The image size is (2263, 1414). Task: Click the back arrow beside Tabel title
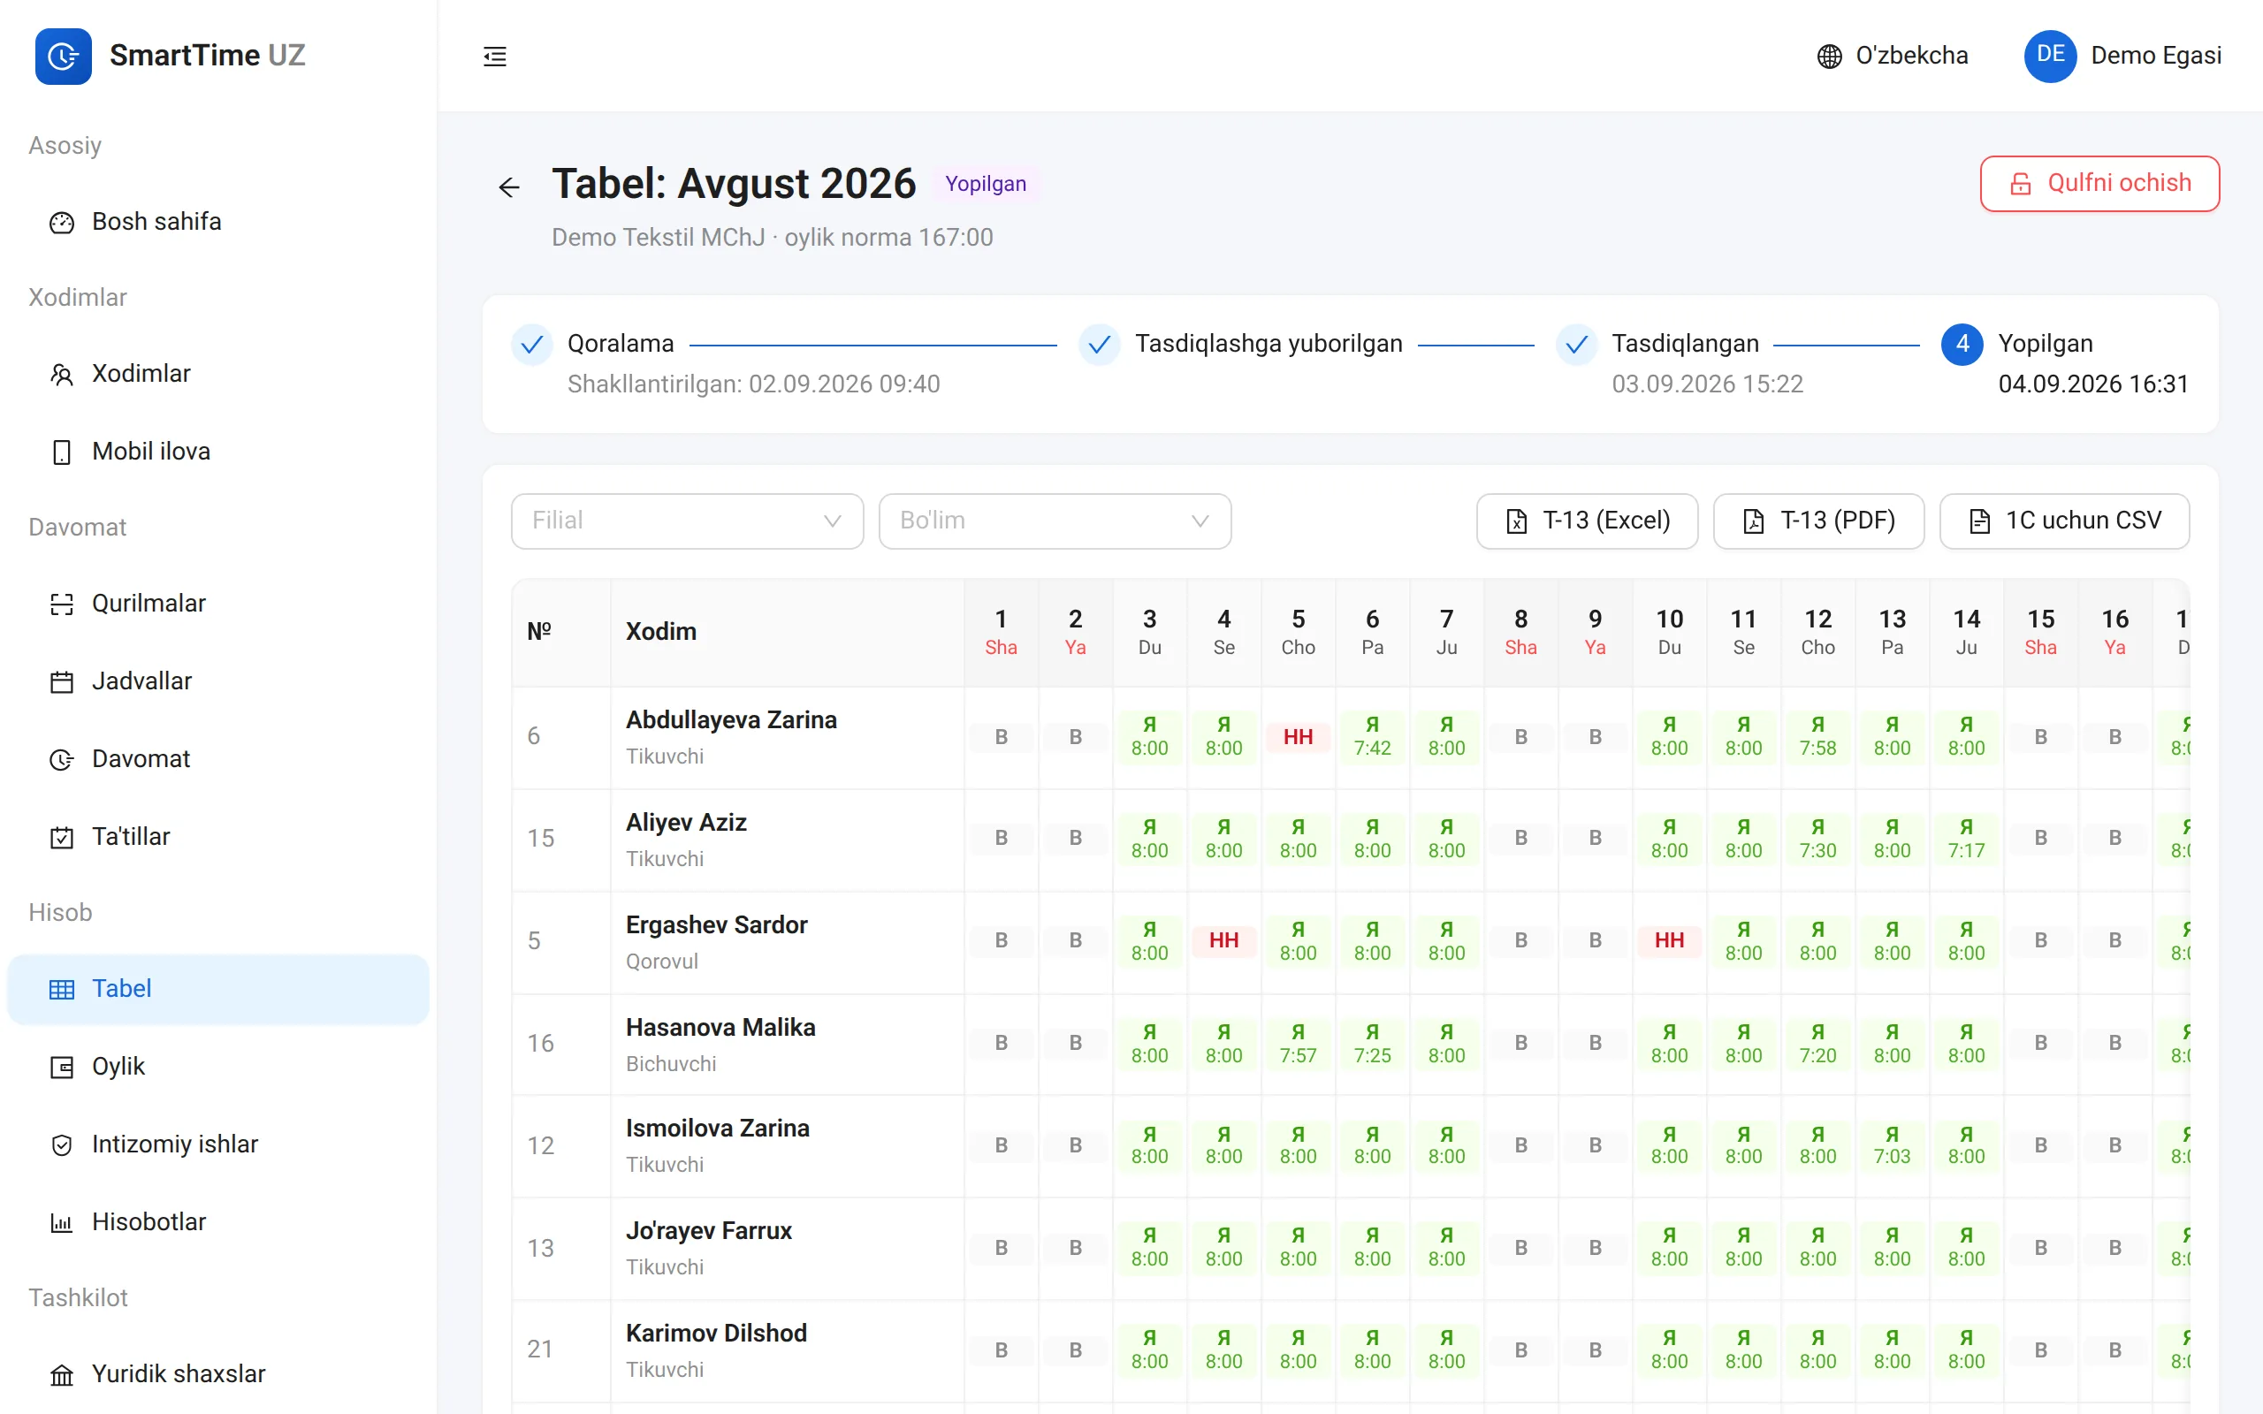(x=508, y=188)
